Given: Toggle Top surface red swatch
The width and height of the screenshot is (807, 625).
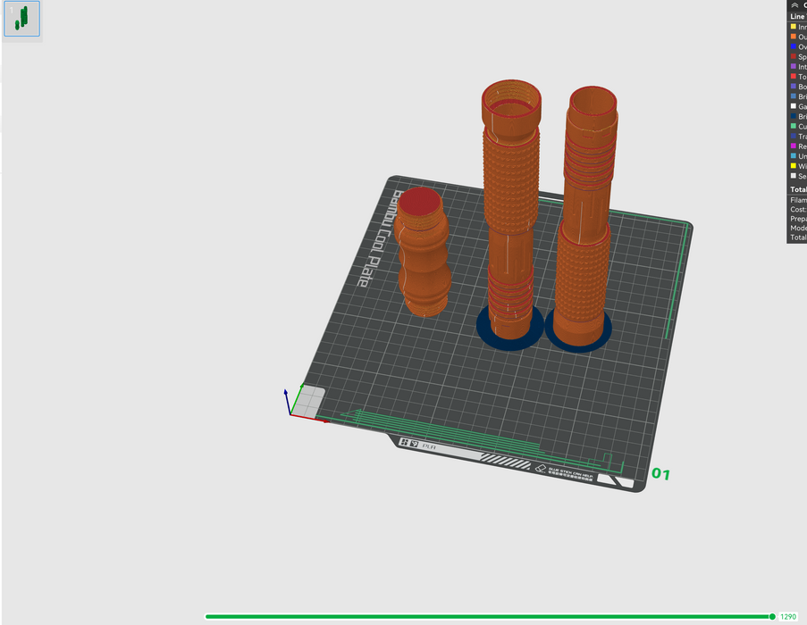Looking at the screenshot, I should pyautogui.click(x=793, y=77).
